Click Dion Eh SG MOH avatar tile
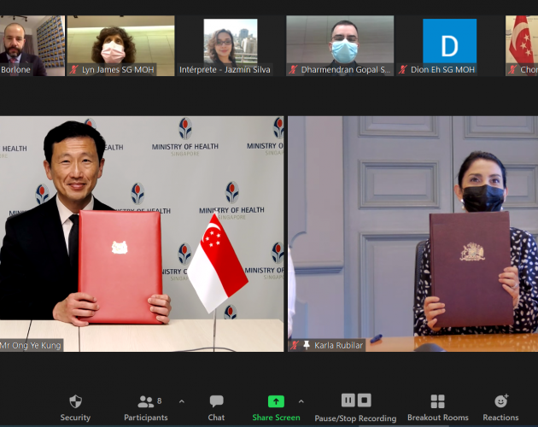 (449, 41)
